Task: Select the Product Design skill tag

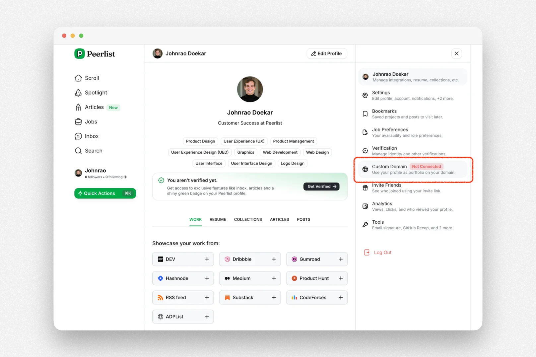Action: (200, 141)
